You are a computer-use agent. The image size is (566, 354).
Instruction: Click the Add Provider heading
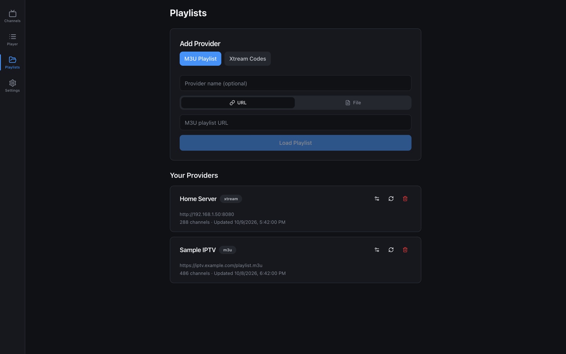pyautogui.click(x=200, y=44)
